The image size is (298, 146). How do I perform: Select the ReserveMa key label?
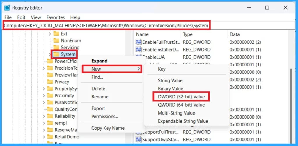tap(65, 130)
